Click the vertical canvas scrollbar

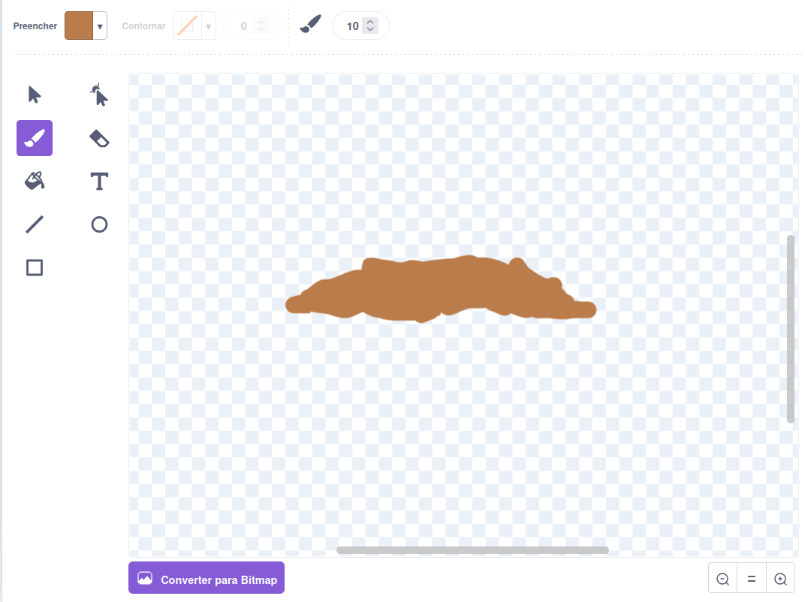coord(791,329)
